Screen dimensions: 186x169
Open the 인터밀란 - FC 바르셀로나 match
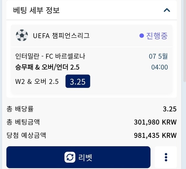(50, 56)
